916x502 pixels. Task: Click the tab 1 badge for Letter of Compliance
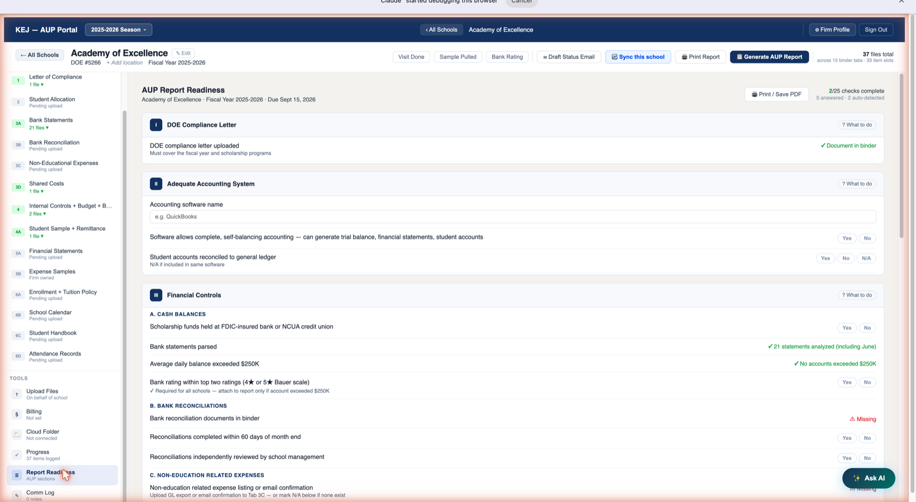pyautogui.click(x=18, y=80)
